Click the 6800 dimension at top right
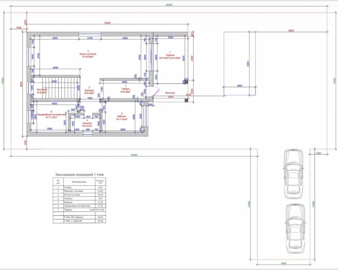The height and width of the screenshot is (270, 338). coord(291,30)
